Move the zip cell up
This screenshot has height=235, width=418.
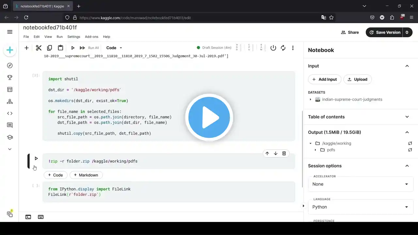[267, 153]
